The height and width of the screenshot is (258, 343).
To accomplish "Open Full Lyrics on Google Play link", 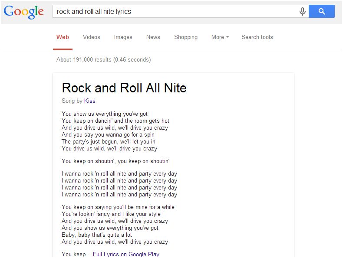I will [126, 254].
